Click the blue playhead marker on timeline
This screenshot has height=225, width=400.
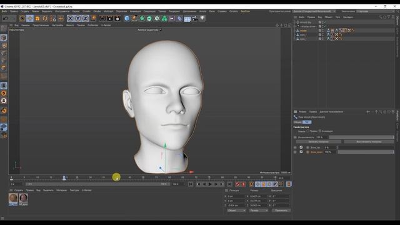click(x=64, y=177)
